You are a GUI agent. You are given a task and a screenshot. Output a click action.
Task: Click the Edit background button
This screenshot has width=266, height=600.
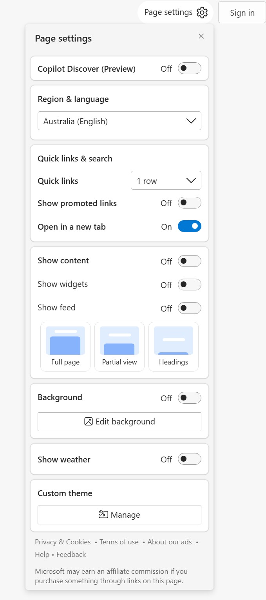[119, 422]
